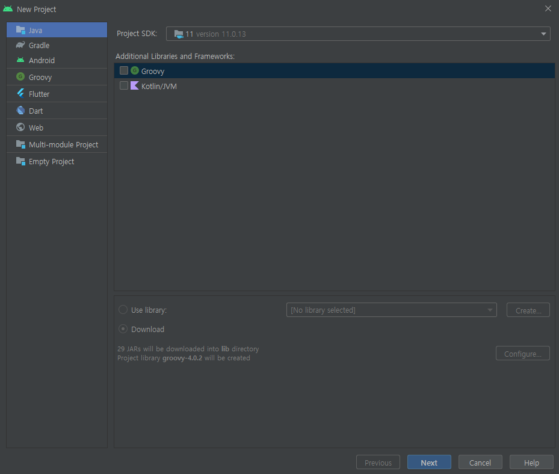Click the Groovy icon in the sidebar
Screen dimensions: 559x474
point(20,76)
